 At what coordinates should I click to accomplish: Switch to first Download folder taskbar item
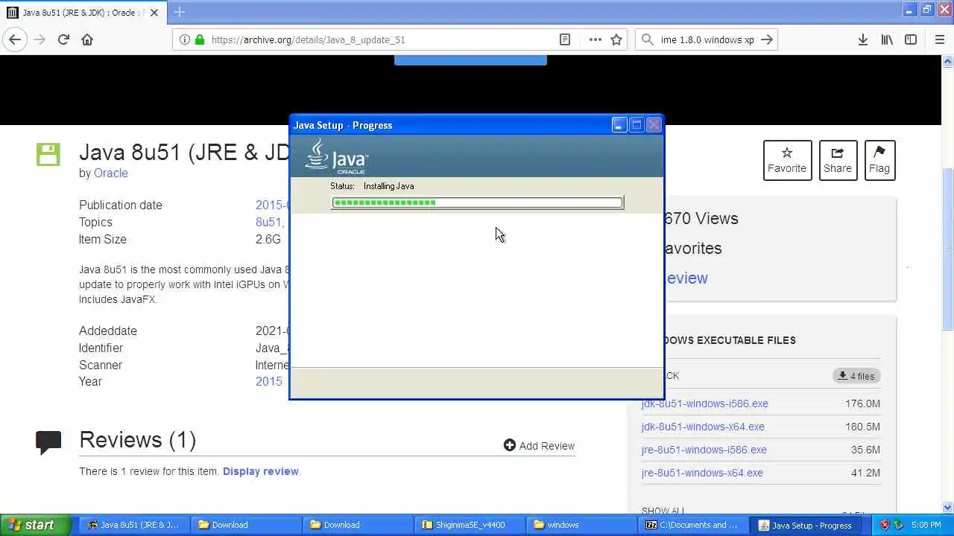click(x=246, y=525)
